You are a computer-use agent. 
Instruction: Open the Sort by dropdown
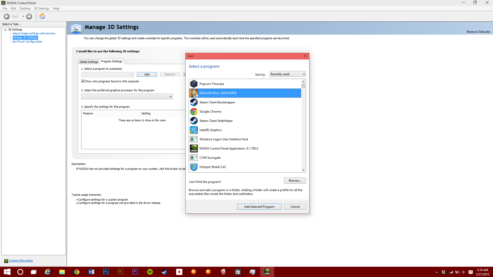click(288, 74)
